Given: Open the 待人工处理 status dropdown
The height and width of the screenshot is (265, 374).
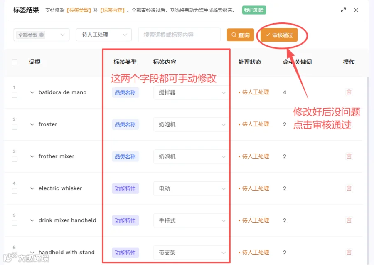Looking at the screenshot, I should coord(104,35).
